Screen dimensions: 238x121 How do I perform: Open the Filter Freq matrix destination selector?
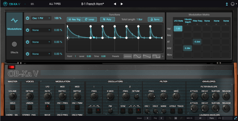[197, 21]
